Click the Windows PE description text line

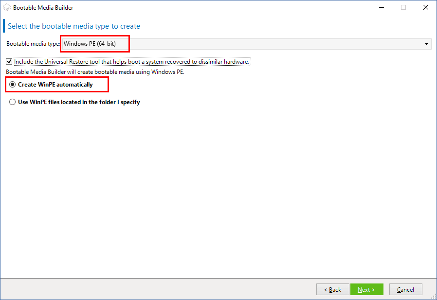[95, 72]
